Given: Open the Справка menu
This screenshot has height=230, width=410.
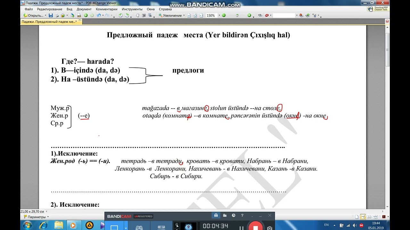Looking at the screenshot, I should [165, 9].
